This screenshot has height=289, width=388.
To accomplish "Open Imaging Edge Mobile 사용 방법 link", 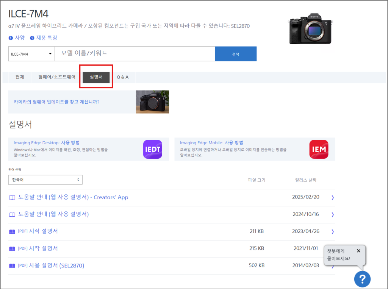I will click(x=211, y=143).
